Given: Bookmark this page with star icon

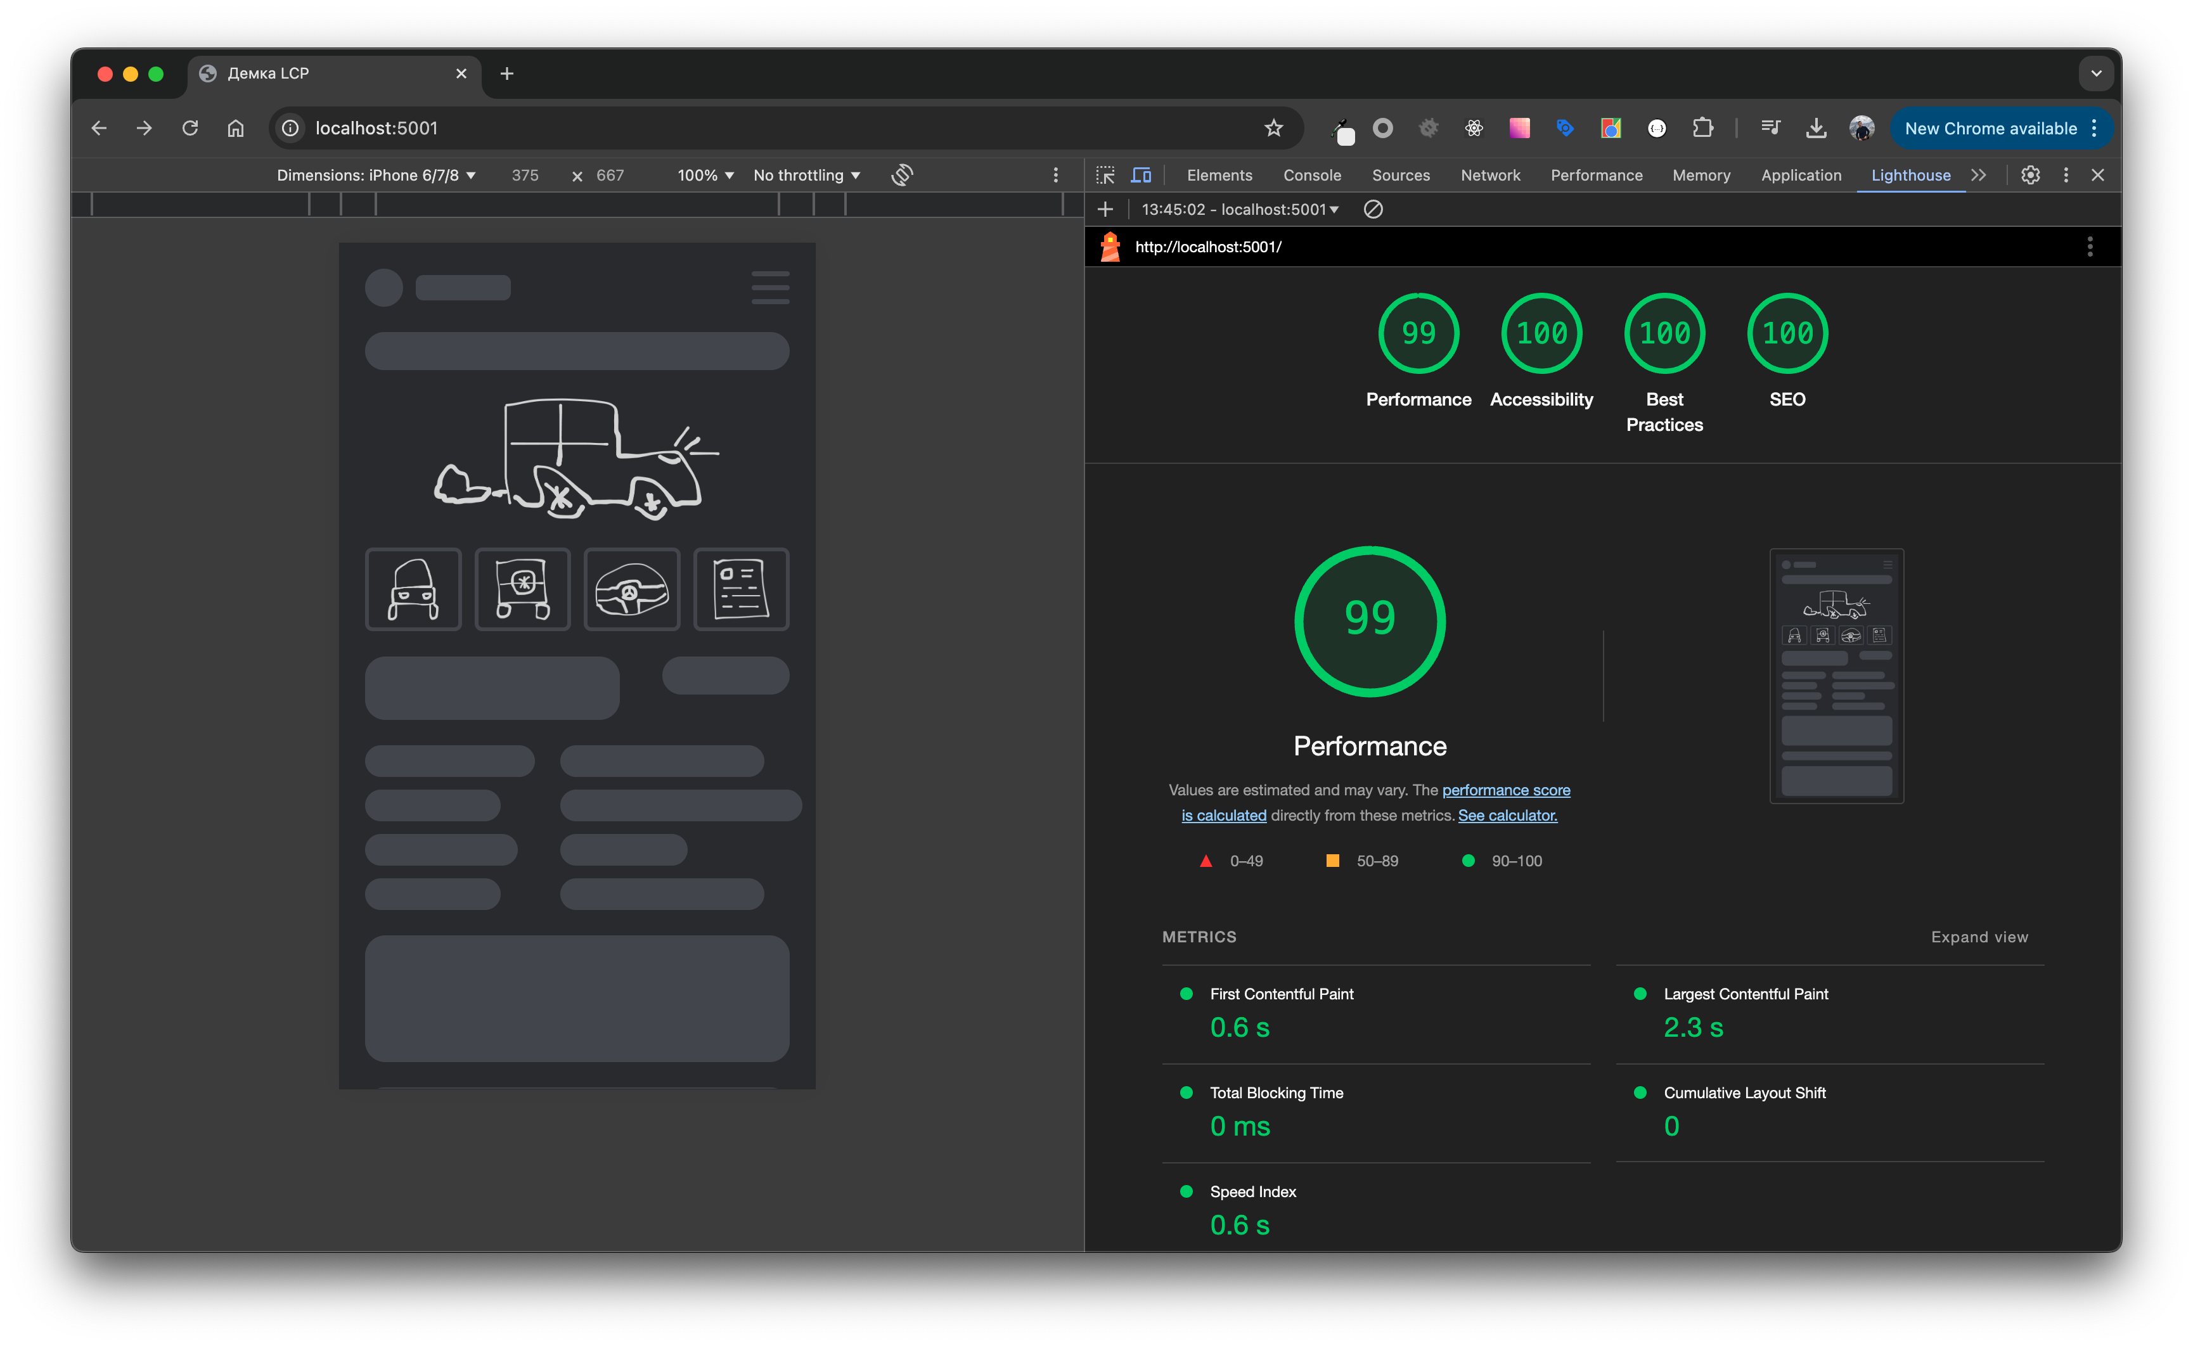Looking at the screenshot, I should [1273, 128].
